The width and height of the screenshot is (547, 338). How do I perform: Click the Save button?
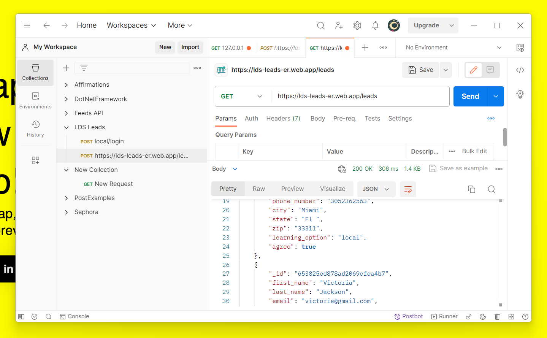421,70
